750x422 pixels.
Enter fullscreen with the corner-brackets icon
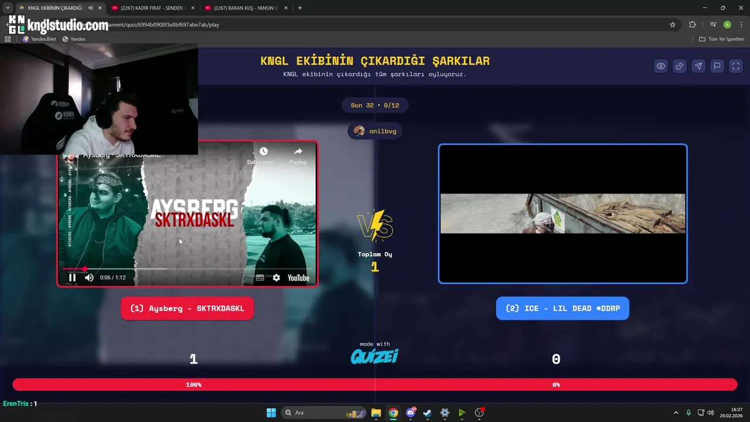click(x=736, y=66)
